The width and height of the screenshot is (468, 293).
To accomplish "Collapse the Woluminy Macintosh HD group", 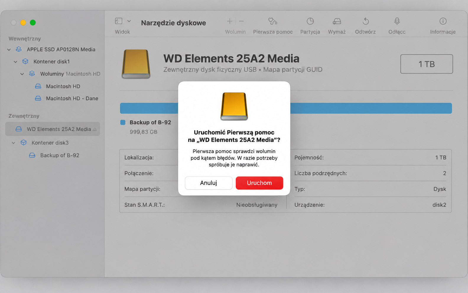I will coord(22,74).
